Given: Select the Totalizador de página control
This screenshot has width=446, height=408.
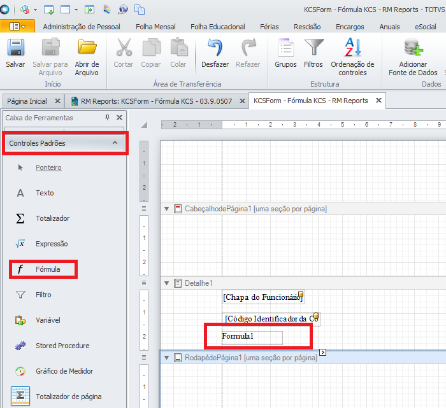Looking at the screenshot, I should pos(69,397).
